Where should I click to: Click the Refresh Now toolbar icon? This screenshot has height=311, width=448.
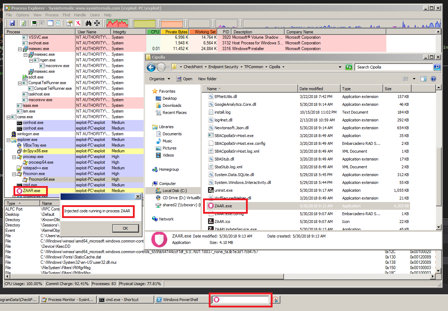coord(23,23)
